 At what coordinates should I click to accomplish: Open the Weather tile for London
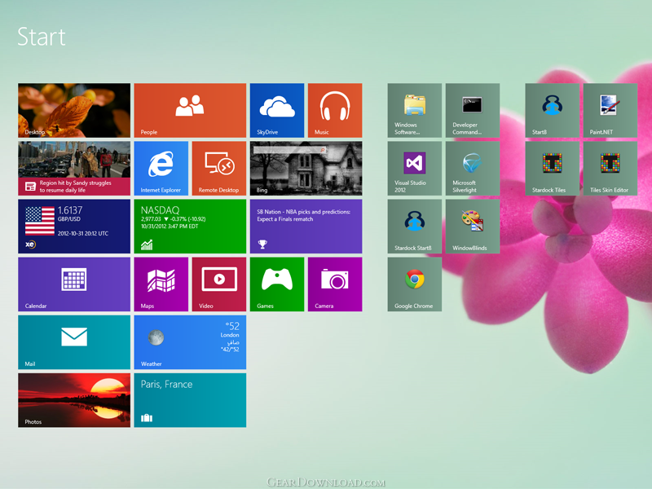(x=190, y=342)
